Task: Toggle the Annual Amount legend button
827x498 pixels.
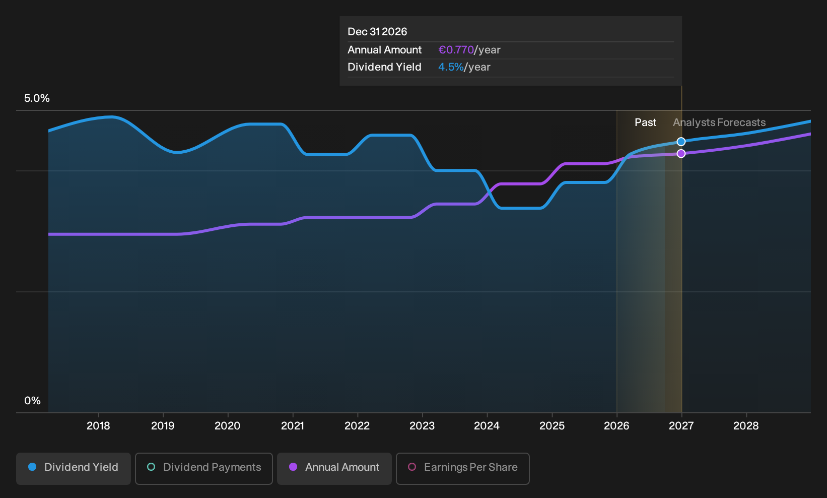Action: pos(334,468)
